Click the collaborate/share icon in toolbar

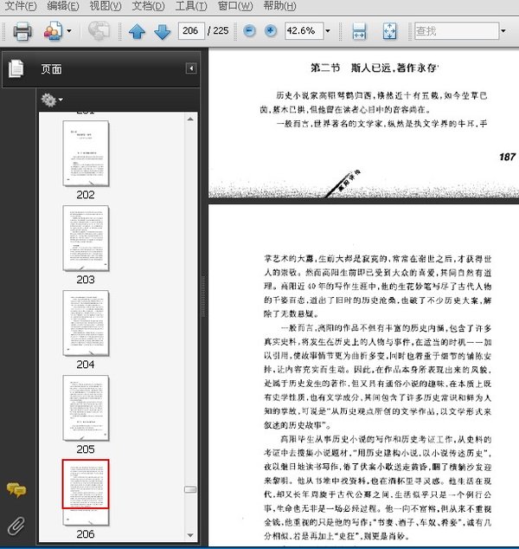[52, 31]
